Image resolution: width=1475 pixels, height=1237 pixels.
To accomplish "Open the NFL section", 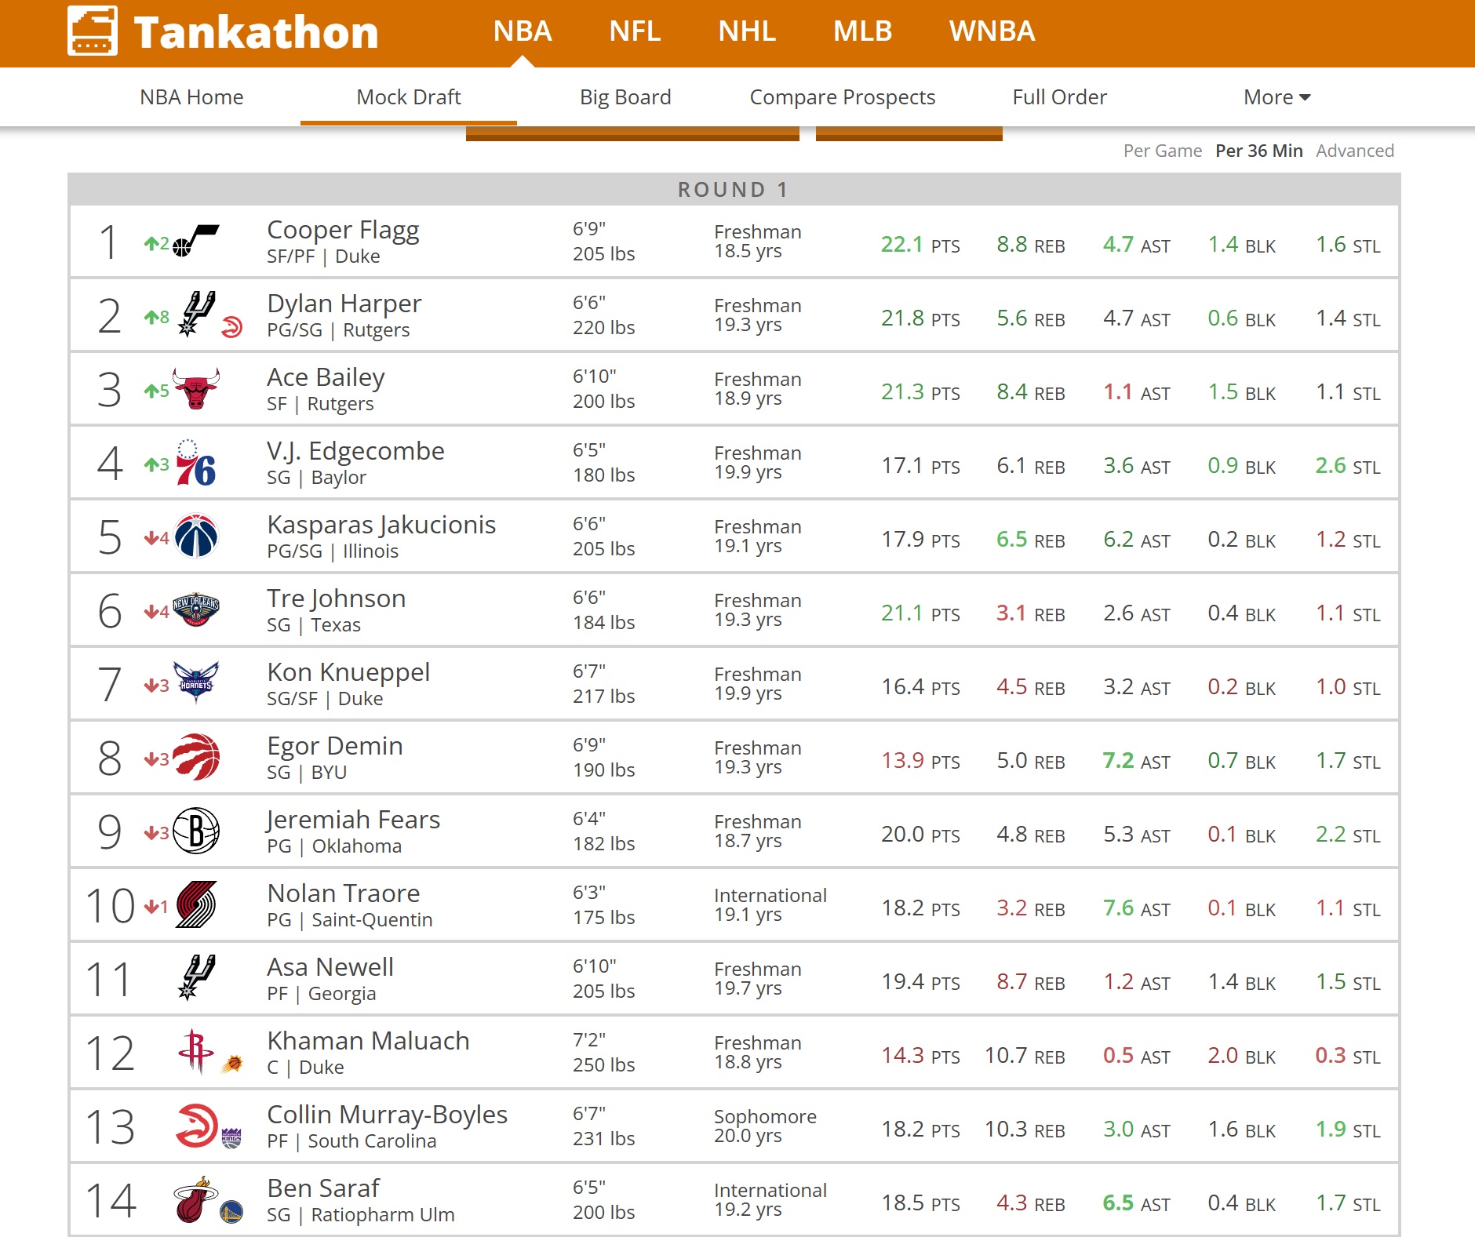I will click(635, 31).
